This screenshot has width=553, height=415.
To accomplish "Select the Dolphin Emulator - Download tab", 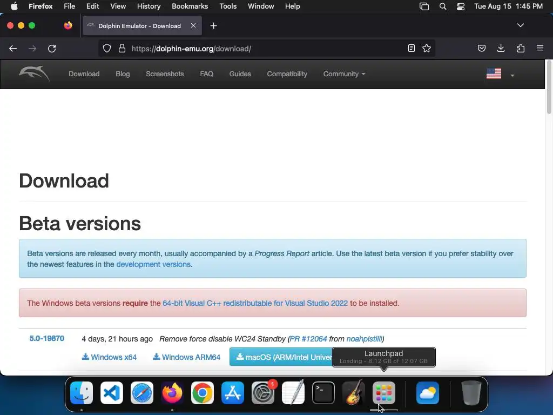I will pos(142,26).
